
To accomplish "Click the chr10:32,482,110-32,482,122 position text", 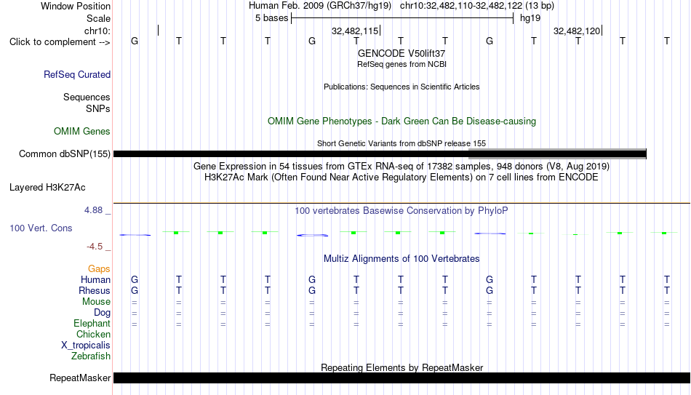I will click(477, 6).
